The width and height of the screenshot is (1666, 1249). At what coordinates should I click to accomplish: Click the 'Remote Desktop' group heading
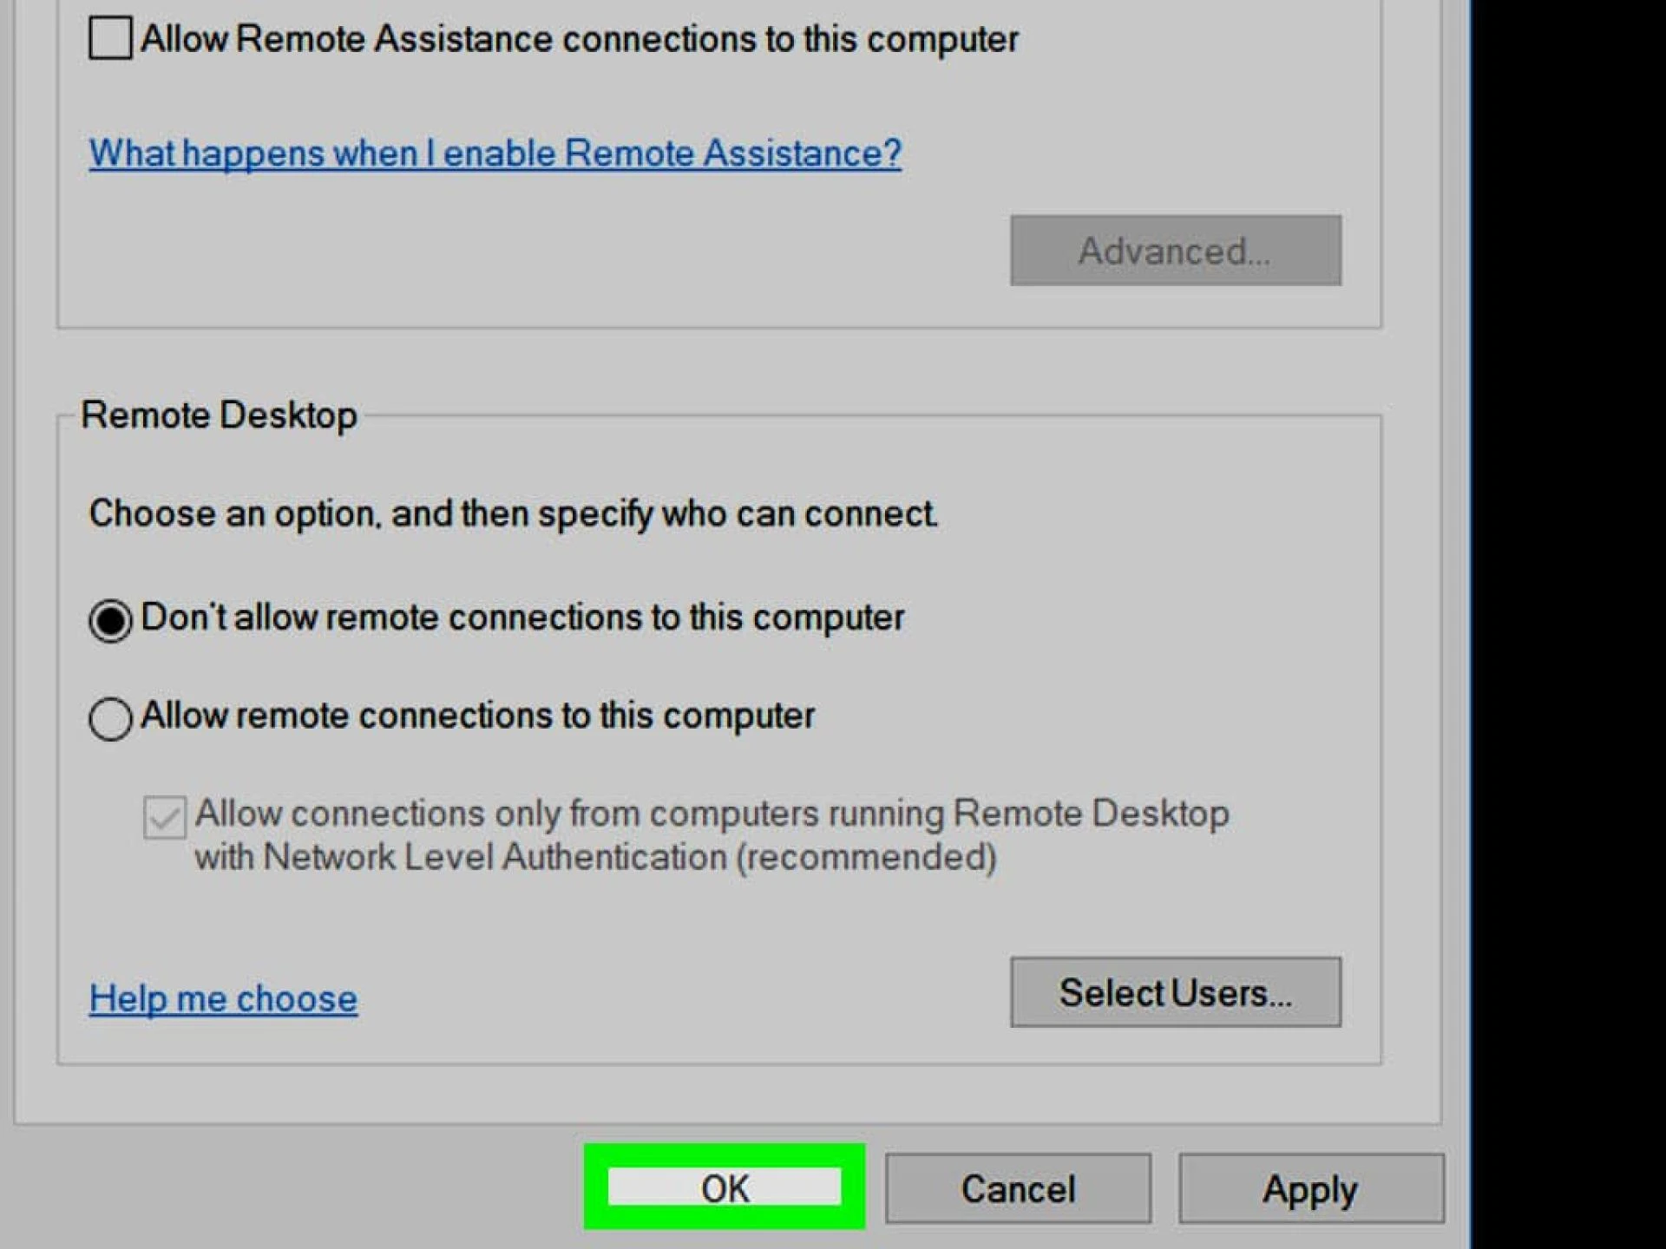coord(219,415)
